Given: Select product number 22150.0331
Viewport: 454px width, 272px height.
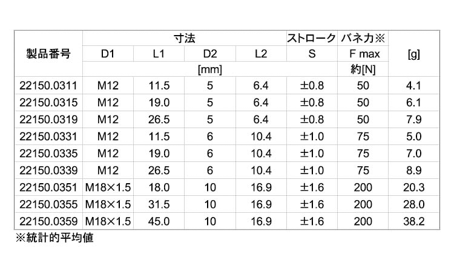Looking at the screenshot, I should [48, 136].
